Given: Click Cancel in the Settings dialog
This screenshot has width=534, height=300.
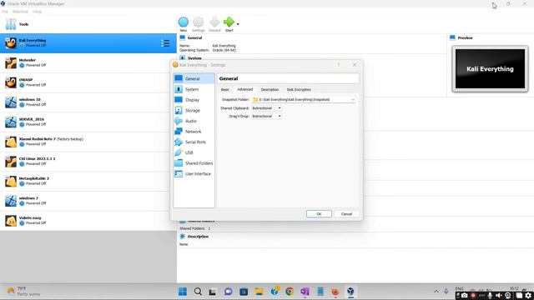Looking at the screenshot, I should pyautogui.click(x=346, y=214).
